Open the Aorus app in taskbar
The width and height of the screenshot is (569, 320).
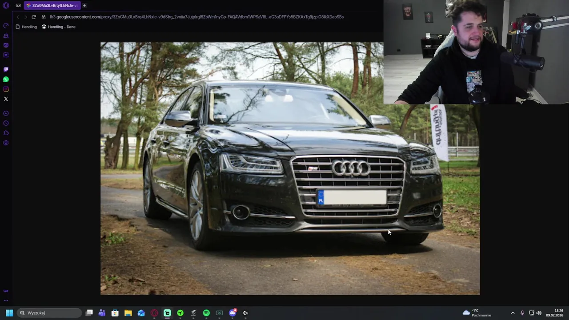click(193, 313)
